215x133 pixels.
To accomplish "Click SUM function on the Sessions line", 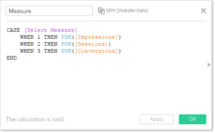I will tap(66, 44).
